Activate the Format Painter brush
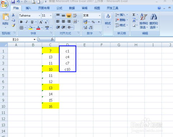 tap(13, 25)
